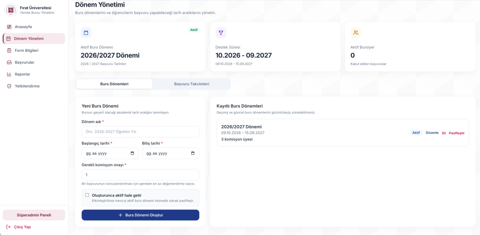
Task: Navigate to Yetkilendirme in sidebar
Action: (34, 86)
